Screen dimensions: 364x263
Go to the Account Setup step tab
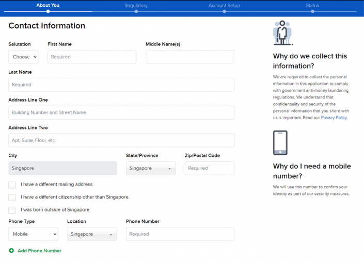pyautogui.click(x=224, y=6)
